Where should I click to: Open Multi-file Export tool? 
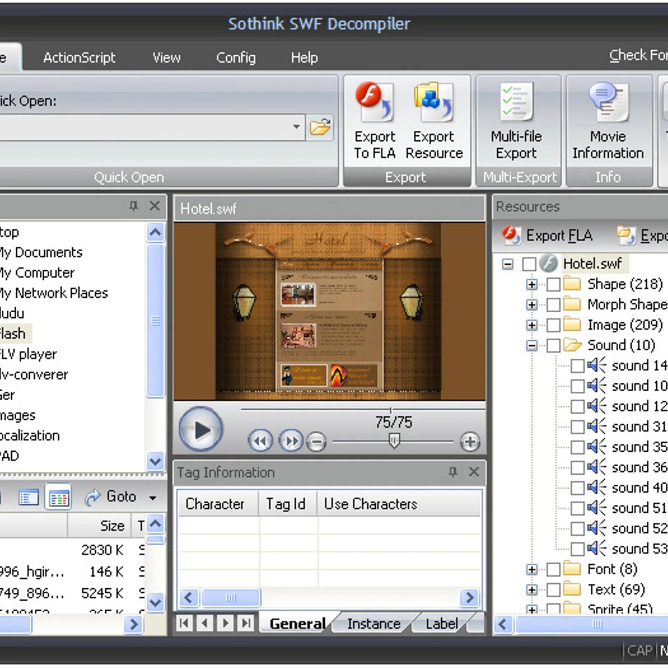(516, 121)
